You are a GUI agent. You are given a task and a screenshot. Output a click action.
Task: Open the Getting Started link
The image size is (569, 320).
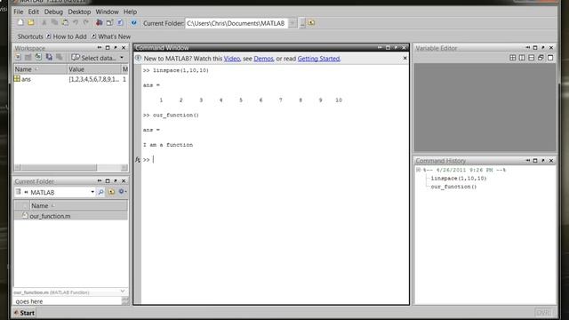point(318,59)
